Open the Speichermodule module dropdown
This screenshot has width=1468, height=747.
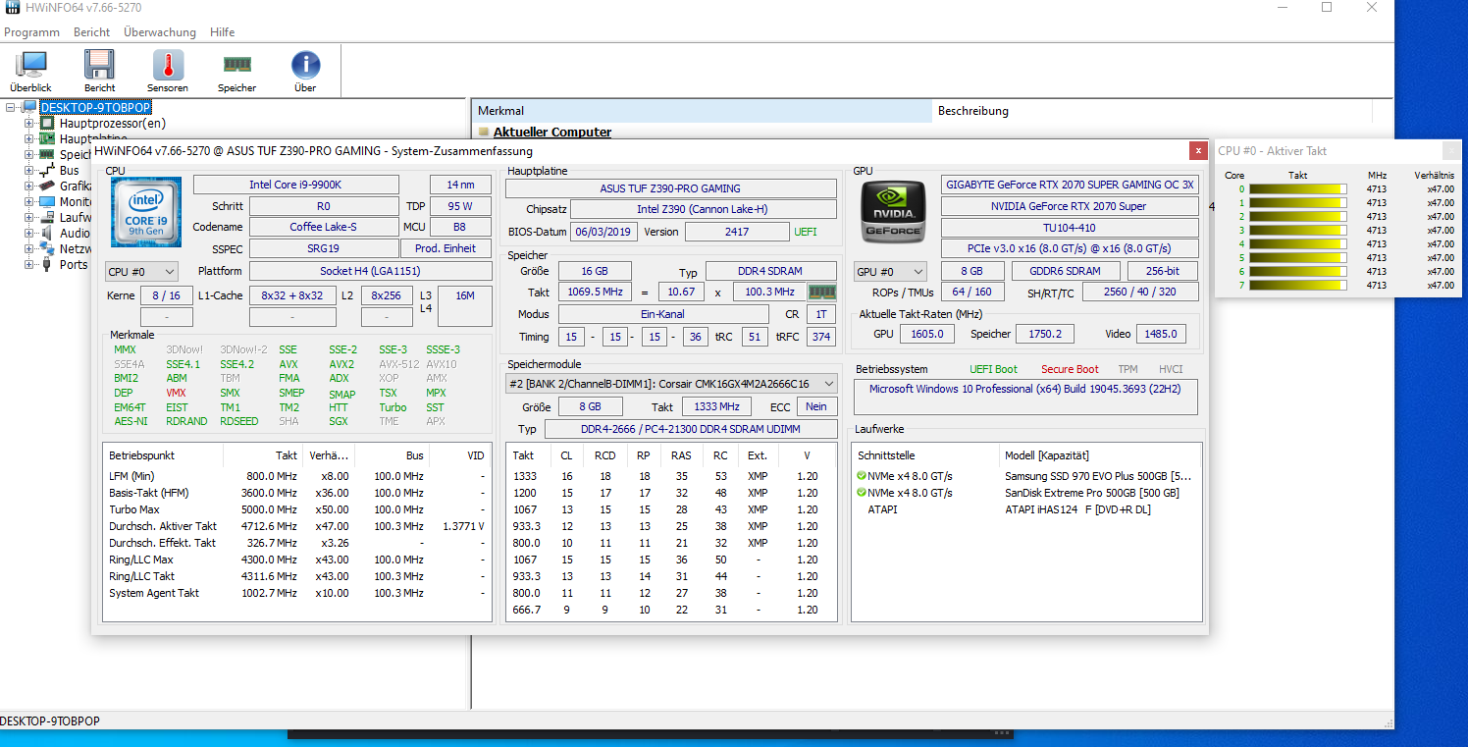pos(672,383)
